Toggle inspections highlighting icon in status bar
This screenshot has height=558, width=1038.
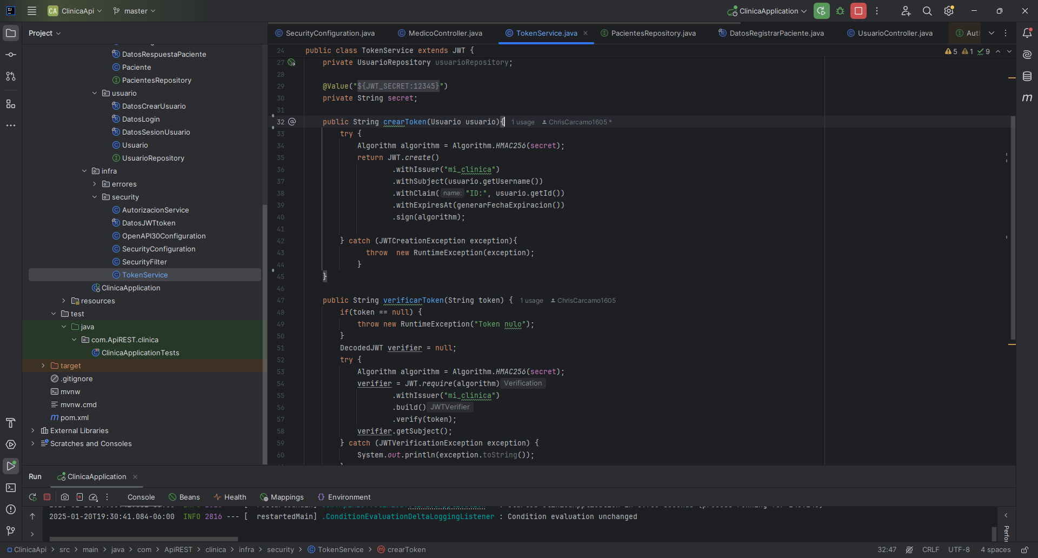click(909, 549)
